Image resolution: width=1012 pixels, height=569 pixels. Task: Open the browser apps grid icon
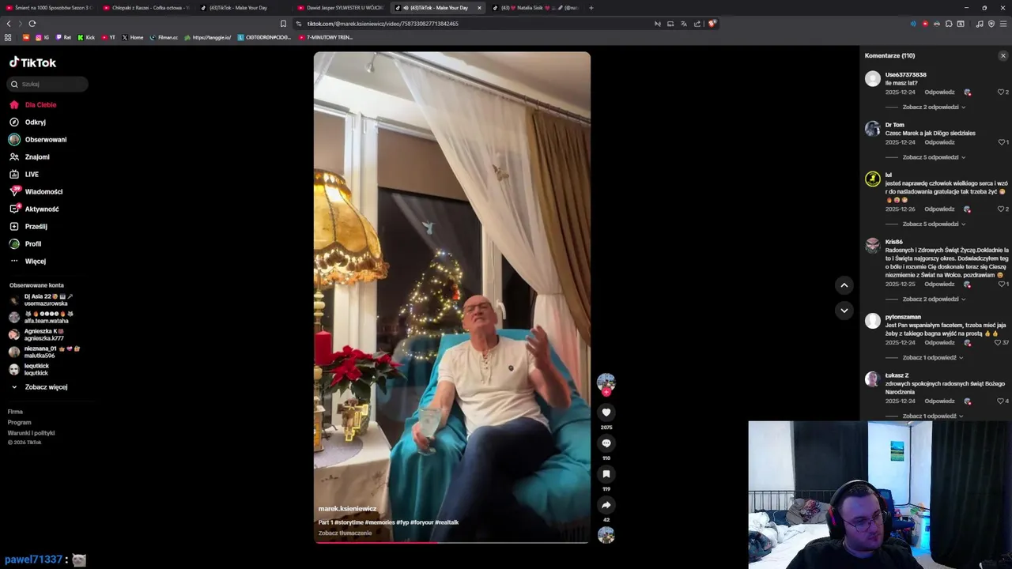pos(8,37)
